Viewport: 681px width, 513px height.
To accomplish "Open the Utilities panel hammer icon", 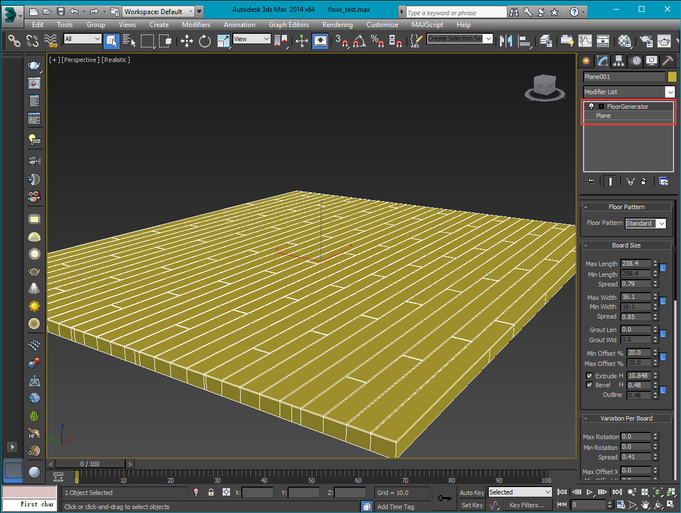I will [x=667, y=61].
